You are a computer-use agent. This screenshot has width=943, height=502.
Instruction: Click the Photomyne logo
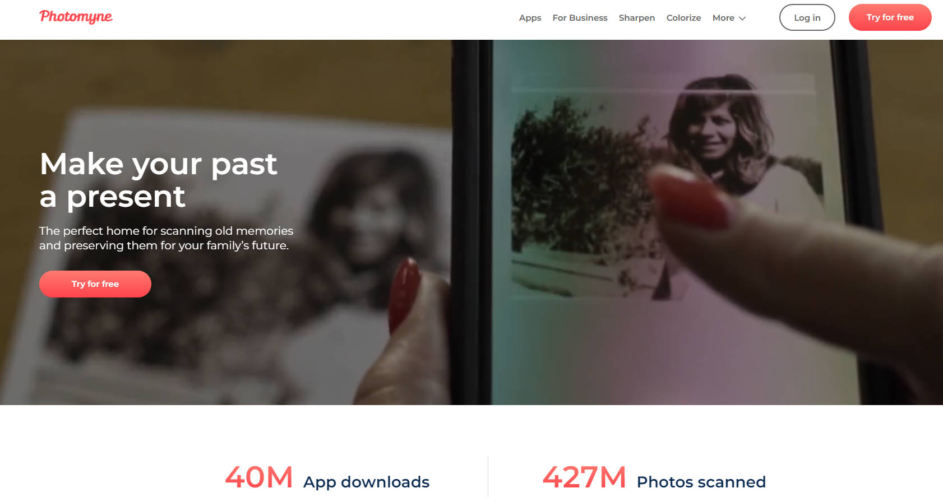[x=76, y=17]
